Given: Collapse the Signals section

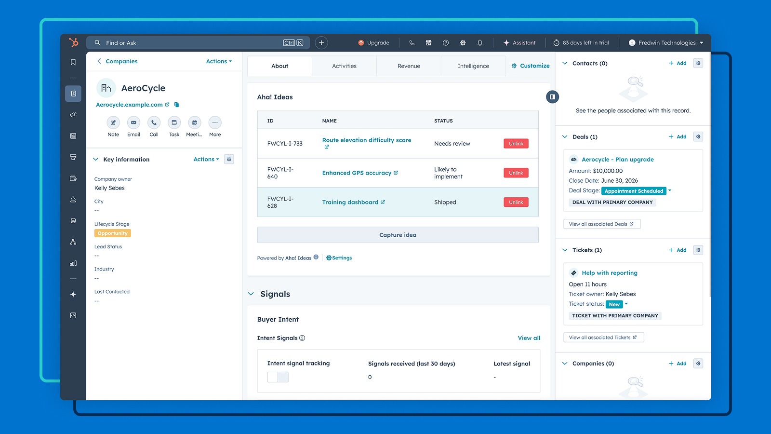Looking at the screenshot, I should [x=251, y=294].
